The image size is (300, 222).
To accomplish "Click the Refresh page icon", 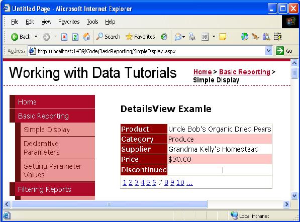I will pos(75,37).
